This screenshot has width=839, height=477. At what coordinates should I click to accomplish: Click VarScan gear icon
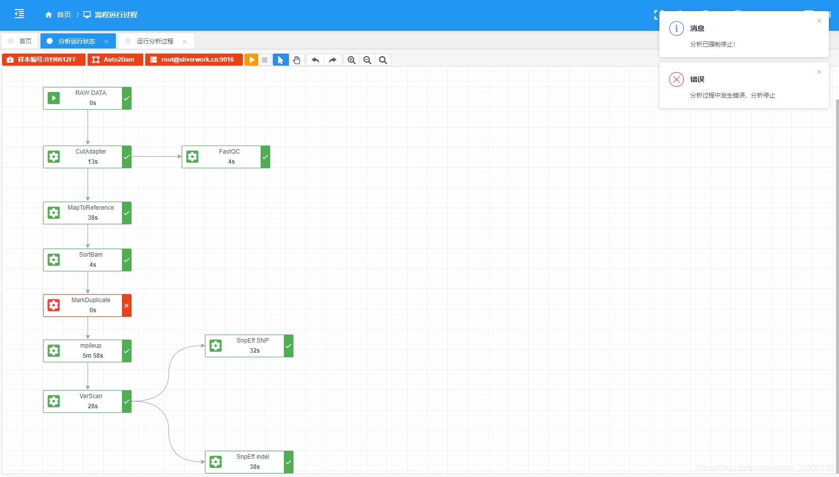(x=54, y=401)
